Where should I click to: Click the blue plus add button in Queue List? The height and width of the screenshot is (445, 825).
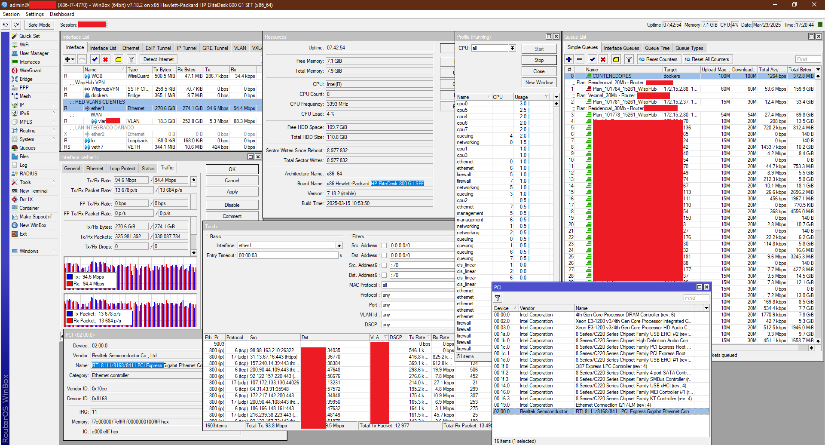[569, 59]
